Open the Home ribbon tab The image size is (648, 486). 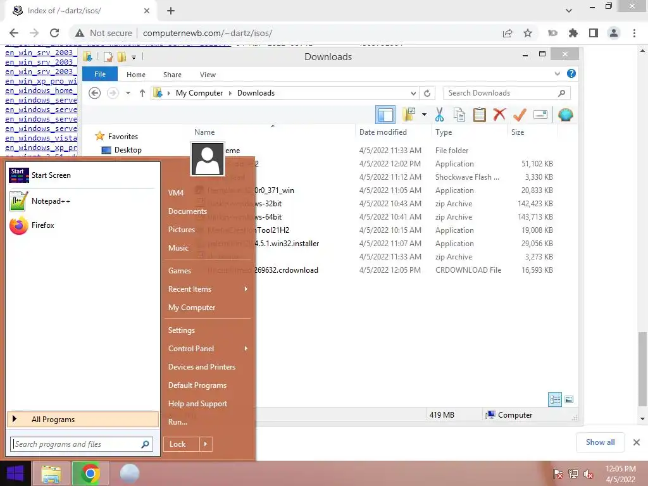136,75
